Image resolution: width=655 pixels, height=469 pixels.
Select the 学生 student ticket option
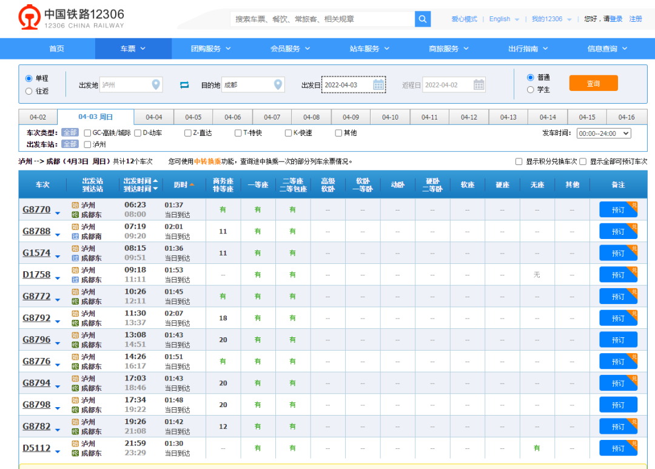click(531, 90)
